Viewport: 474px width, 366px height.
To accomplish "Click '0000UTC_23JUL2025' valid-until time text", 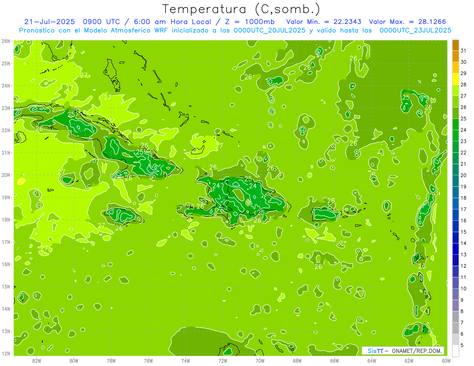I will (415, 30).
